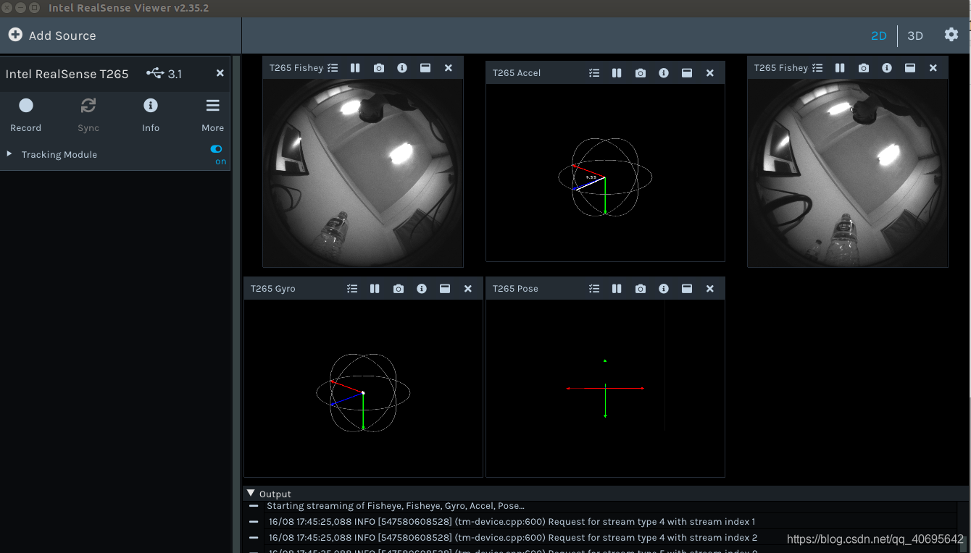Select the 'Intel RealSense T265' device title
The image size is (971, 553).
point(67,74)
